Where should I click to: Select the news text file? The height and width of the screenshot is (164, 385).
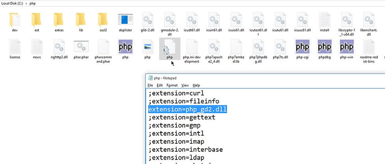[x=37, y=50]
